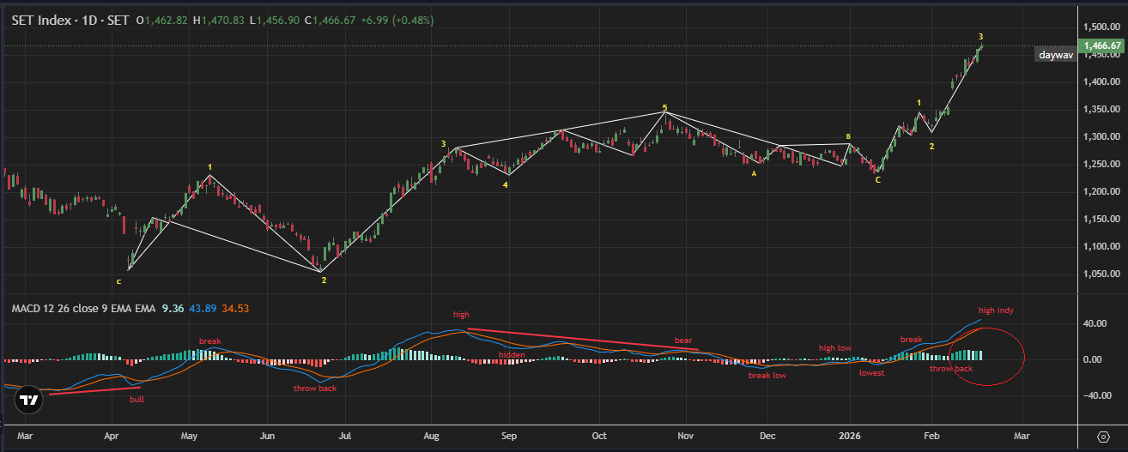Screen dimensions: 1128x452
Task: Click the Nov time axis label
Action: click(684, 437)
